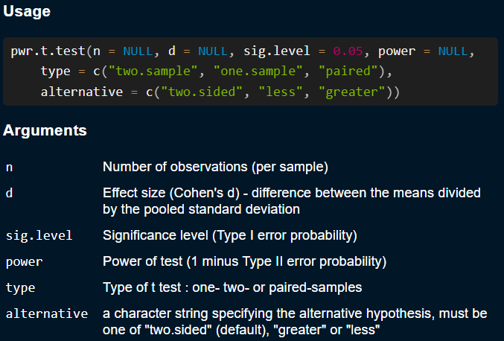Click the Arguments heading
This screenshot has width=504, height=341.
45,131
